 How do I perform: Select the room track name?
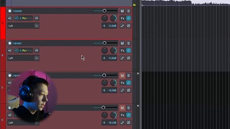17,11
